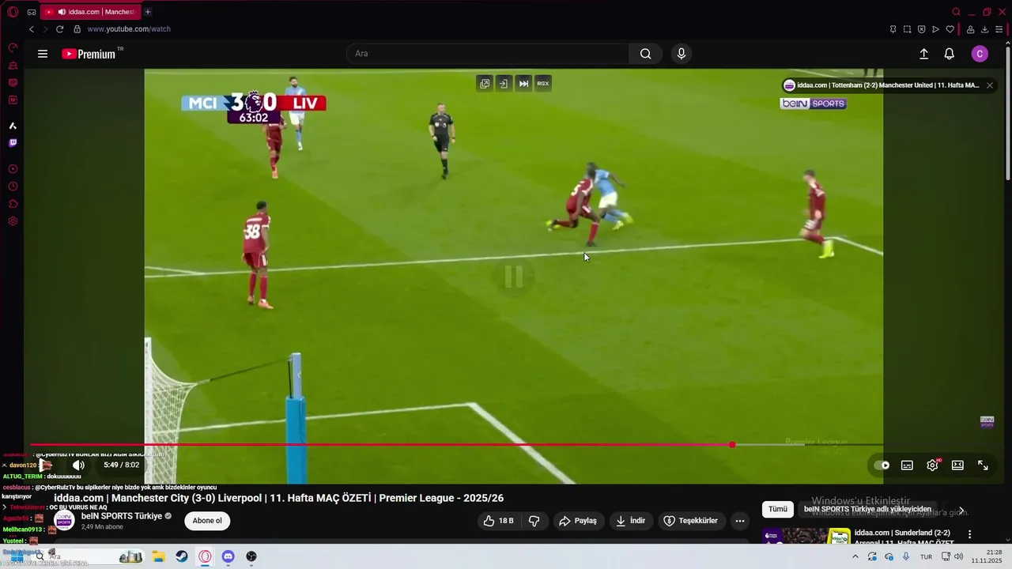Dismiss the Tottenham Manchester United suggestion card
This screenshot has height=569, width=1012.
click(x=989, y=85)
